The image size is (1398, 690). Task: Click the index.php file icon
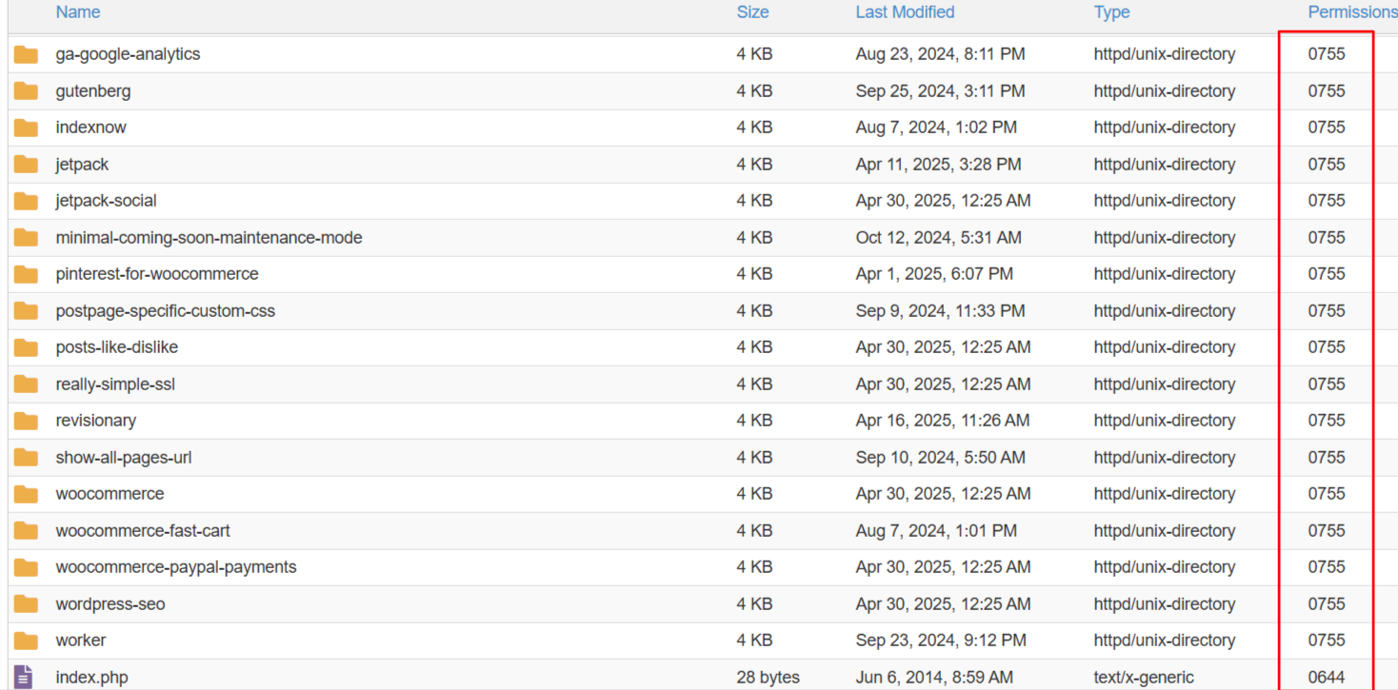(24, 677)
